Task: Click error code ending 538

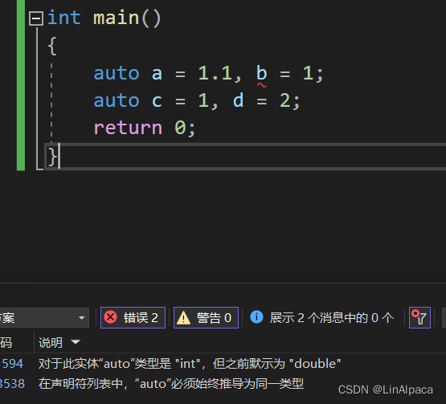Action: click(12, 384)
